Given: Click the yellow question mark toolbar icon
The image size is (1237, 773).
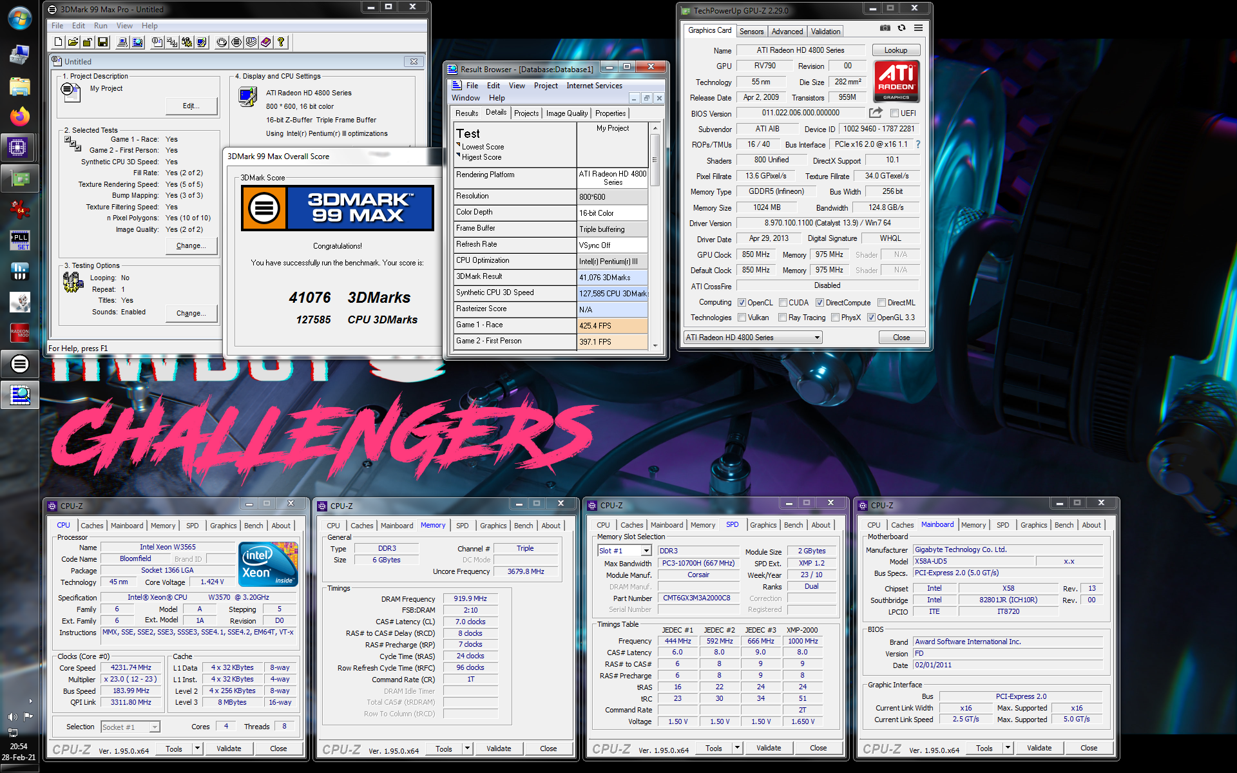Looking at the screenshot, I should point(281,43).
